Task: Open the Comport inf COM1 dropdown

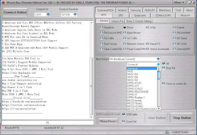Action: [x=48, y=14]
